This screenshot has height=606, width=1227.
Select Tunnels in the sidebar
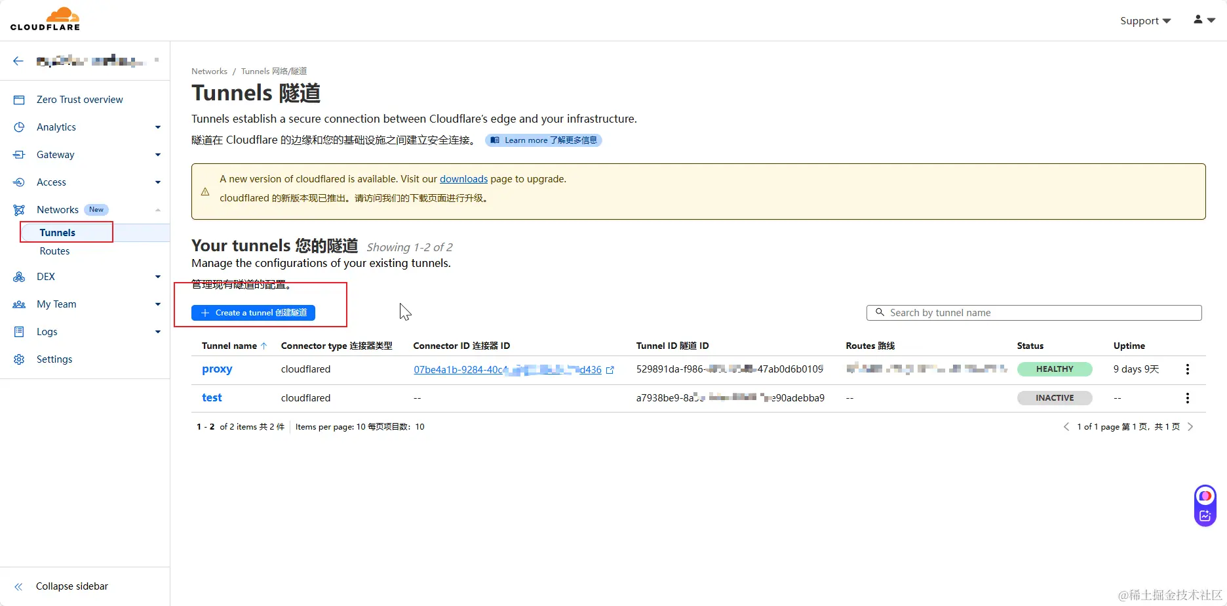click(x=58, y=233)
